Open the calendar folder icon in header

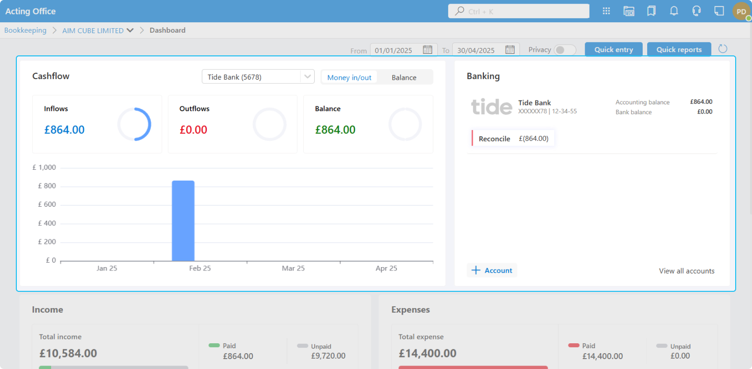point(629,11)
